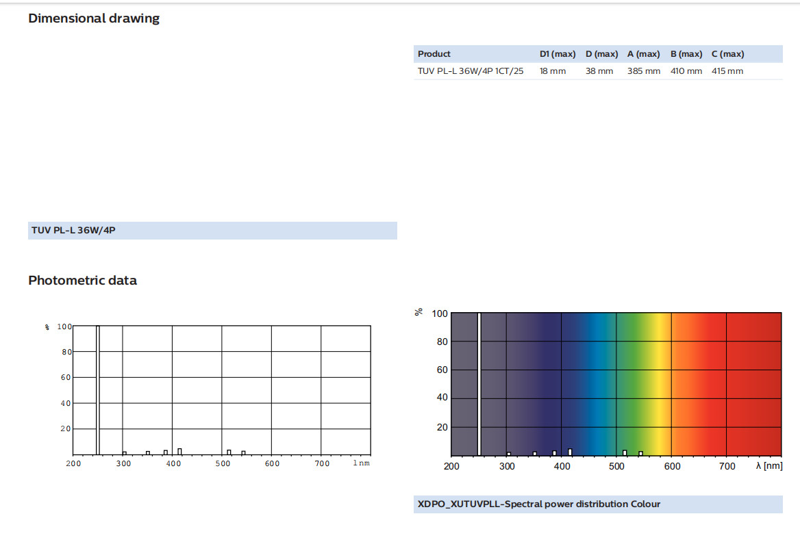
Task: Click the A (max) column header
Action: pyautogui.click(x=643, y=54)
